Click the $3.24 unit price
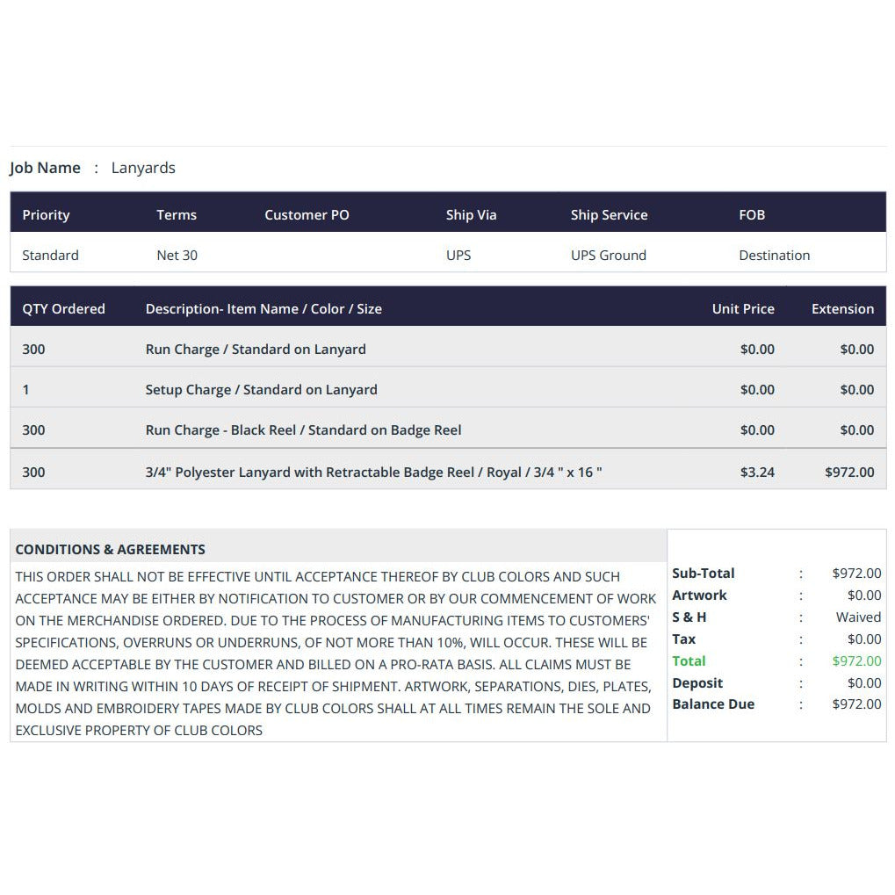 point(757,472)
